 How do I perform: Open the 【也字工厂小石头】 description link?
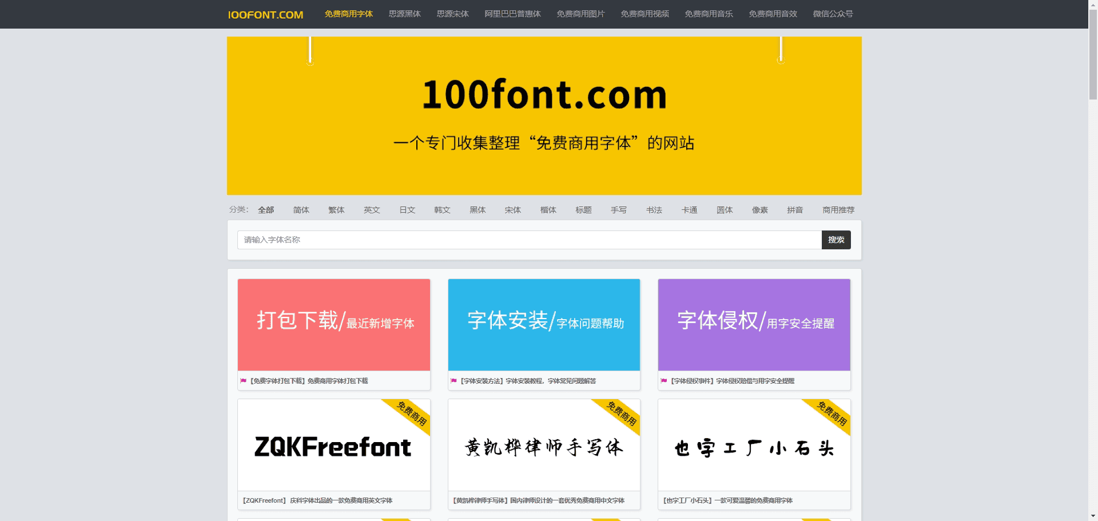(728, 500)
